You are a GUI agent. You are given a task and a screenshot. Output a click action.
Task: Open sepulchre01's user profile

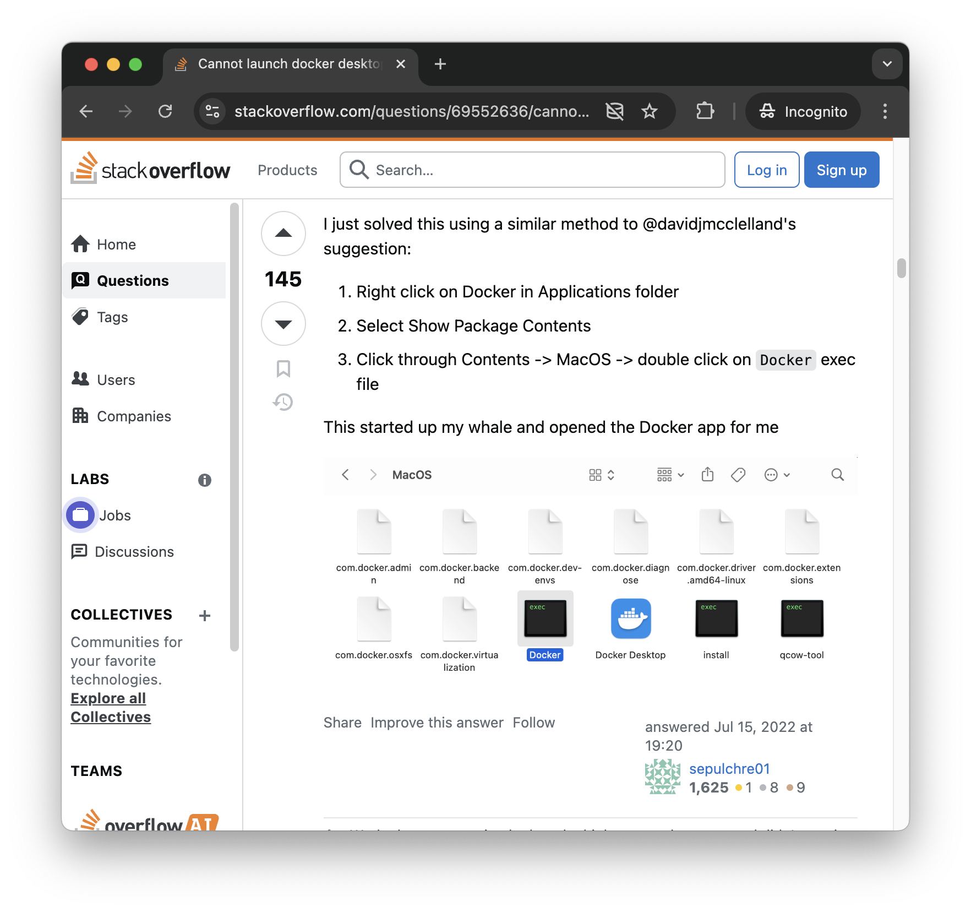(x=729, y=769)
